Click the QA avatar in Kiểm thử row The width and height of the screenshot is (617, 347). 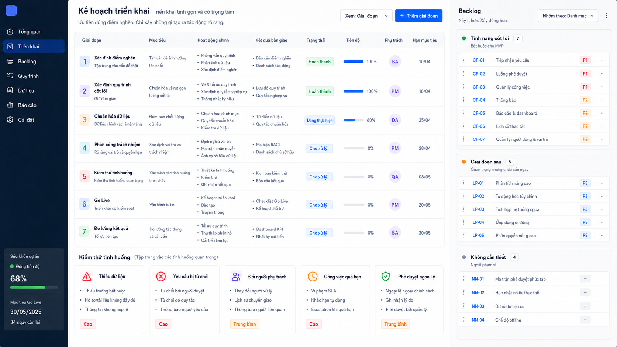click(395, 177)
